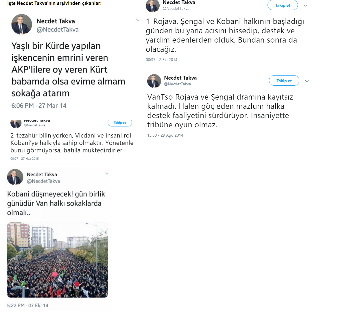
Task: Click Takip et on the 1-Rojava tweet
Action: click(283, 5)
